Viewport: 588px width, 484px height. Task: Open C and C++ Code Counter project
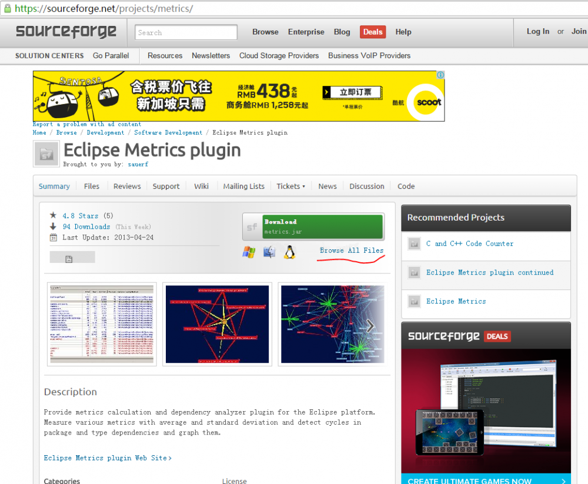point(469,243)
